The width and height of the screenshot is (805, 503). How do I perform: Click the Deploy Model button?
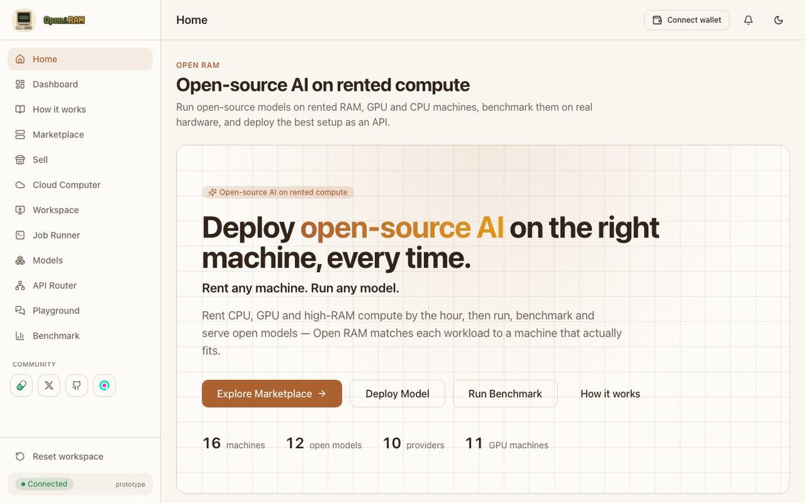click(x=397, y=394)
